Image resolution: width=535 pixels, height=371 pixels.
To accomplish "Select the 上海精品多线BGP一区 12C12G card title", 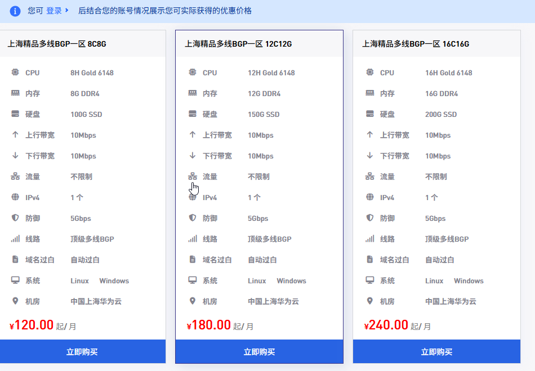I will coord(238,44).
